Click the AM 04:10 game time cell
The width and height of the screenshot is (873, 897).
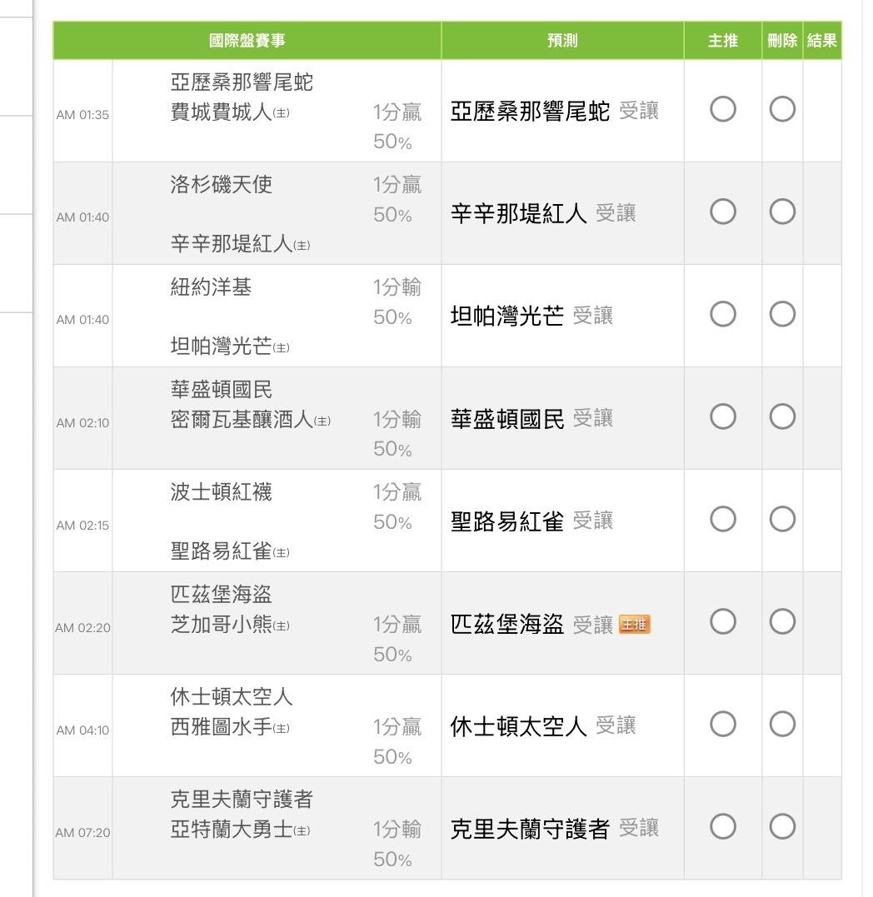click(x=82, y=730)
